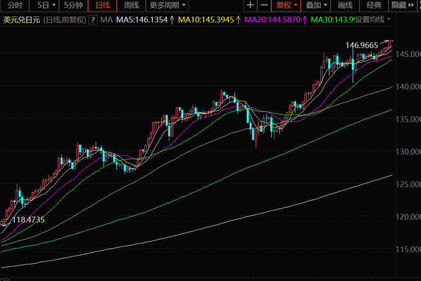The image size is (421, 281).
Task: Select the 日线 daily chart tab
Action: point(103,5)
